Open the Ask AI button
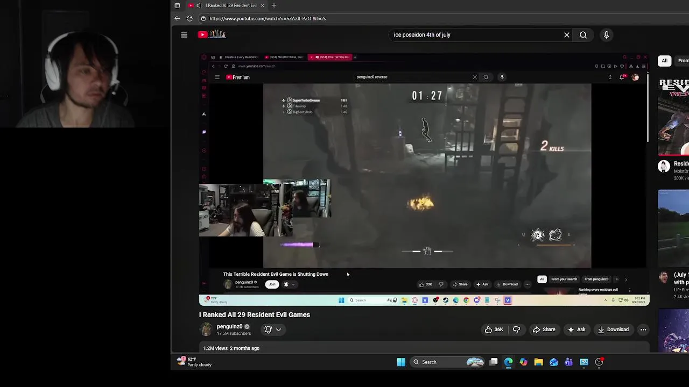Viewport: 689px width, 387px height. point(576,329)
